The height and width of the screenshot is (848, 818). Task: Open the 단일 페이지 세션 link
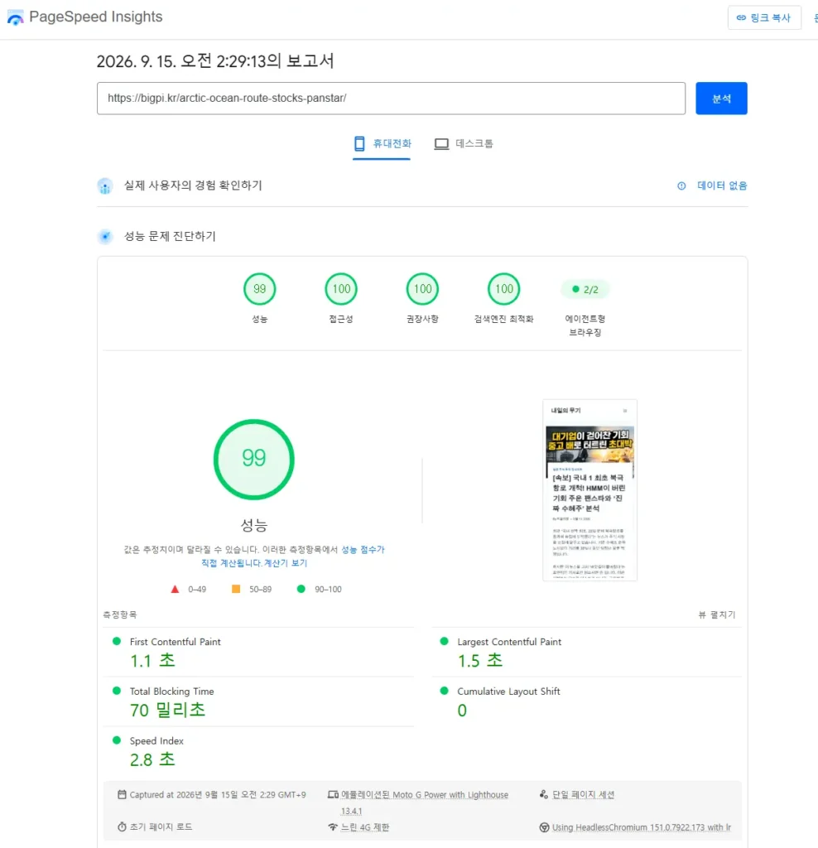pyautogui.click(x=583, y=795)
